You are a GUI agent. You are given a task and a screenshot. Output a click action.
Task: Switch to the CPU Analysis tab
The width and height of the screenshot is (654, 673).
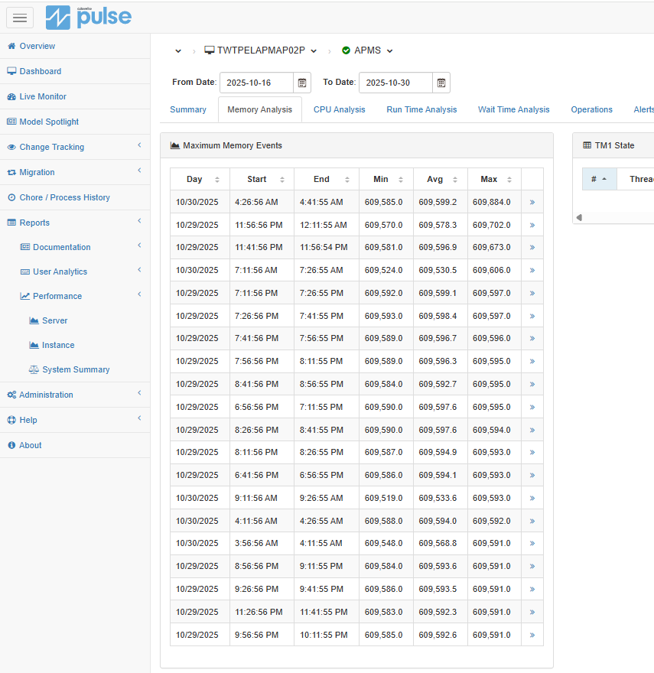pyautogui.click(x=339, y=109)
